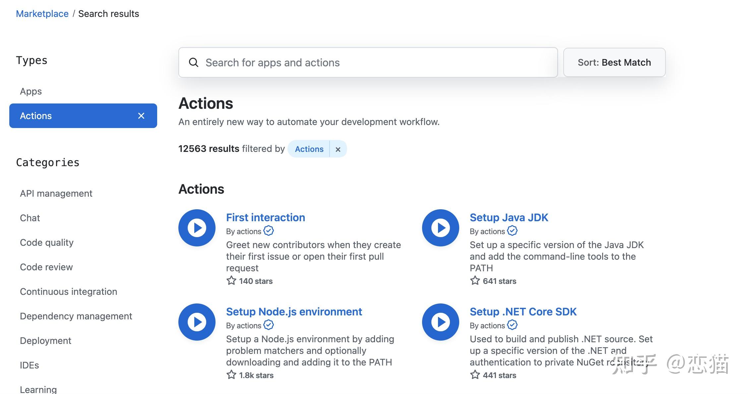This screenshot has height=394, width=748.
Task: Go to Marketplace breadcrumb link
Action: [42, 14]
